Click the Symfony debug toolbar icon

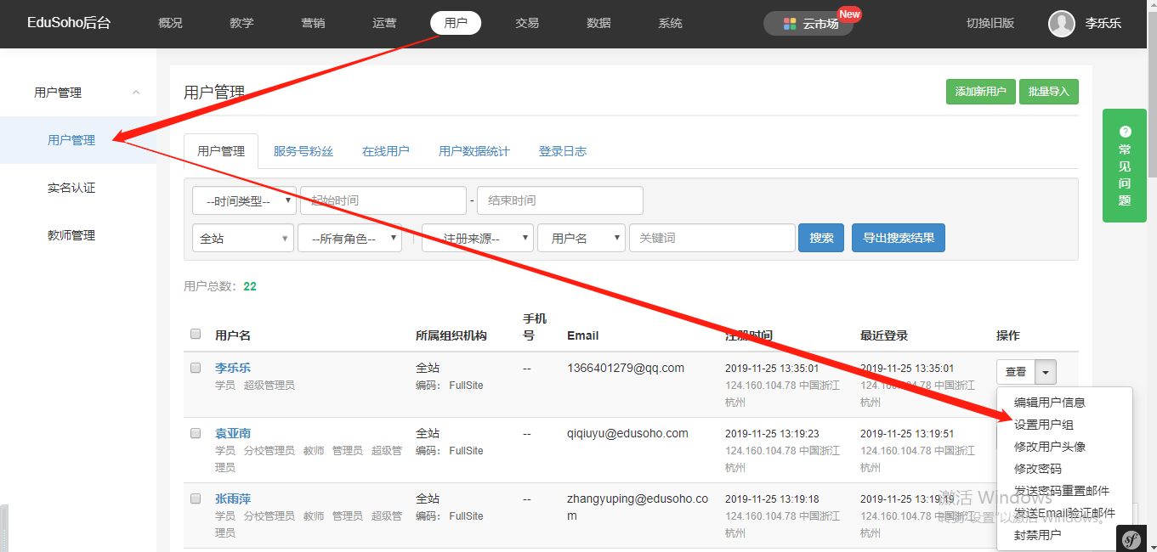pyautogui.click(x=1131, y=539)
